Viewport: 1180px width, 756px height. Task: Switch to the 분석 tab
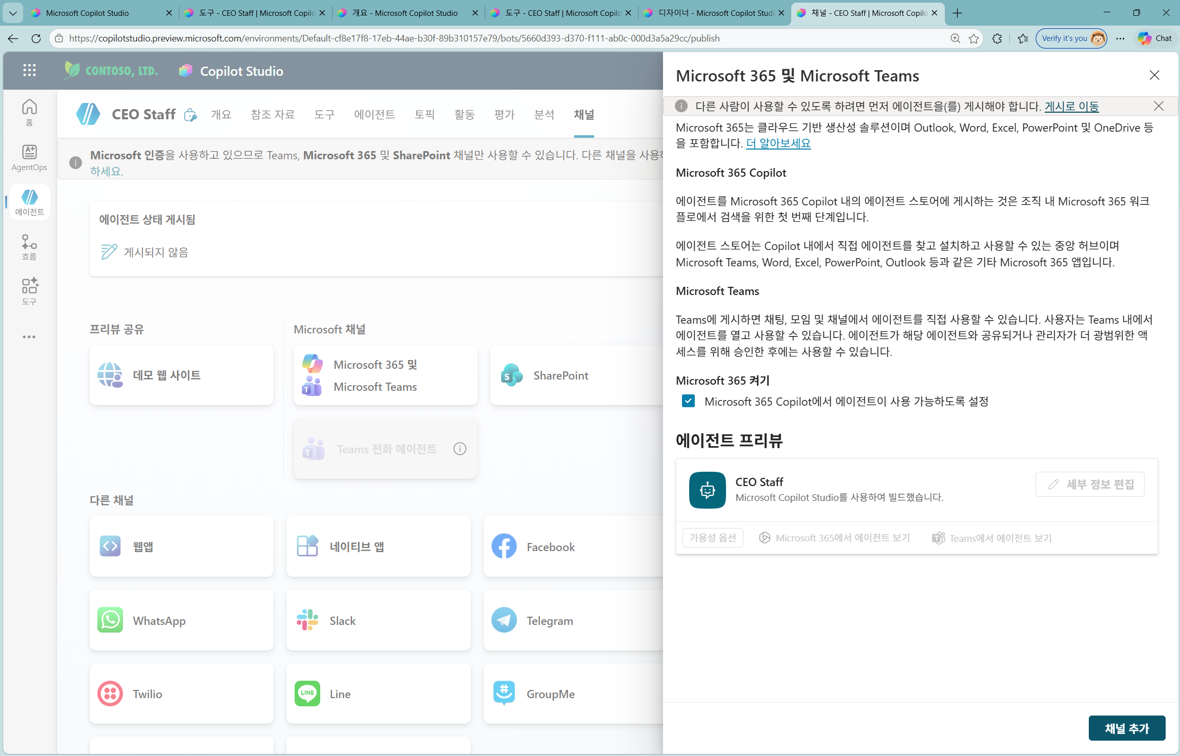tap(544, 114)
